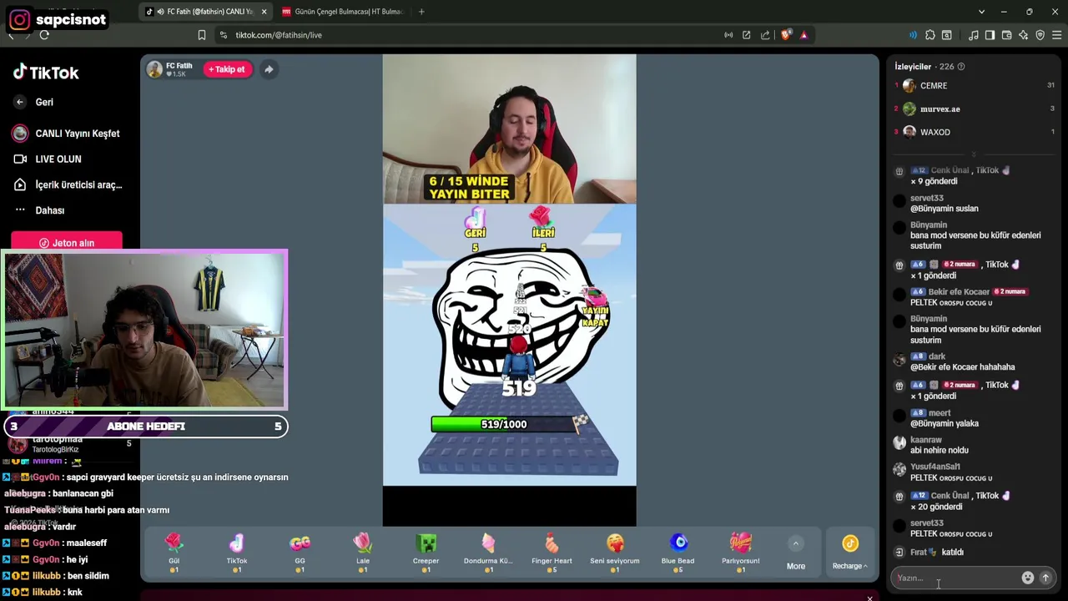1068x601 pixels.
Task: Open the tab search dropdown arrow
Action: (x=981, y=12)
